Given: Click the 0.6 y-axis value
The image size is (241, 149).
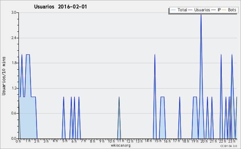Looking at the screenshot, I should pyautogui.click(x=14, y=113).
